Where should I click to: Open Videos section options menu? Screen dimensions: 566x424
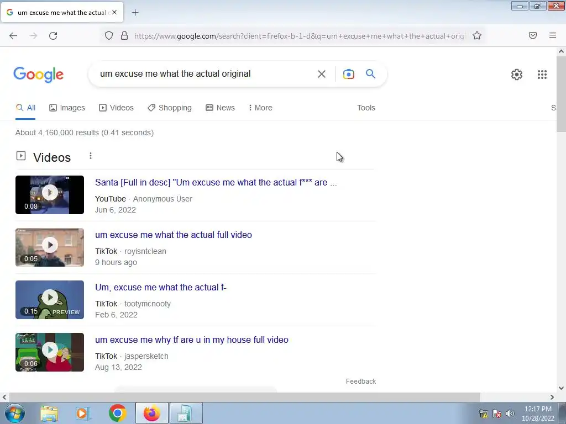[x=91, y=156]
